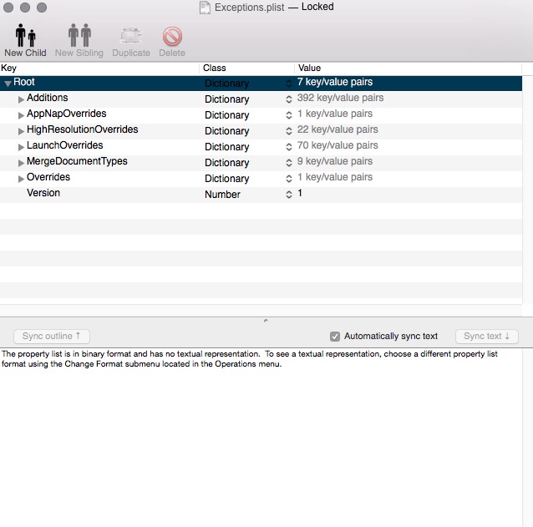
Task: Click the '9 key/value pairs' value
Action: [x=335, y=161]
